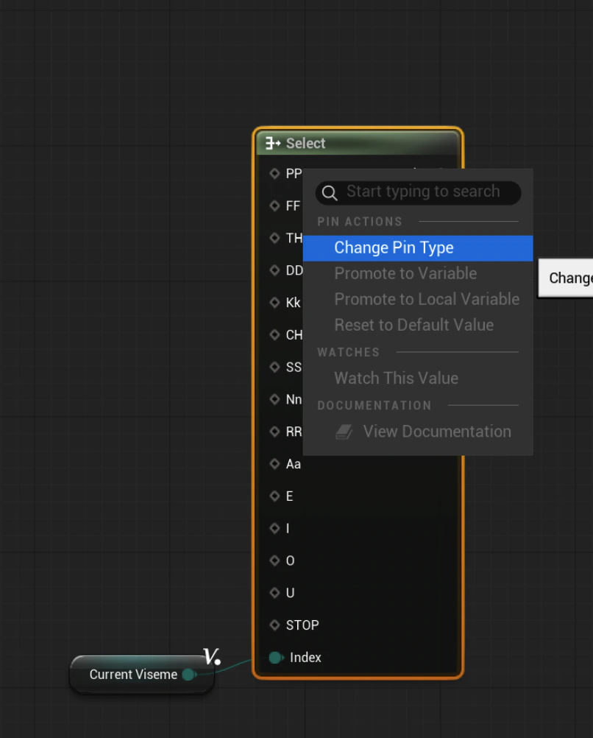The image size is (593, 738).
Task: Select Change Pin Type from the menu
Action: (x=394, y=247)
